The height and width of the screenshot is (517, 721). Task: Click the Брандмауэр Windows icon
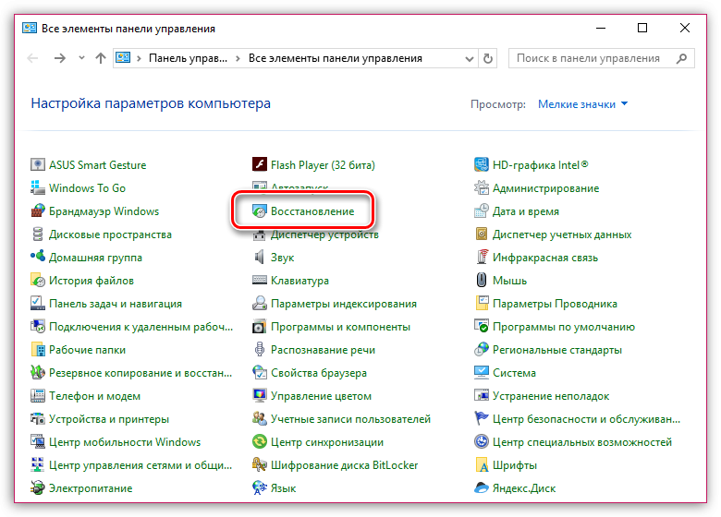[x=38, y=211]
